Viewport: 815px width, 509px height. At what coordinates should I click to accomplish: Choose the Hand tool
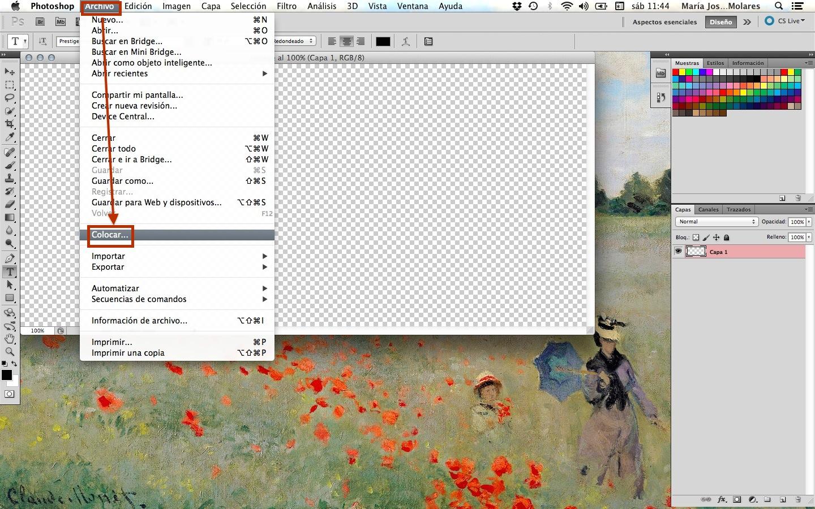(x=10, y=339)
